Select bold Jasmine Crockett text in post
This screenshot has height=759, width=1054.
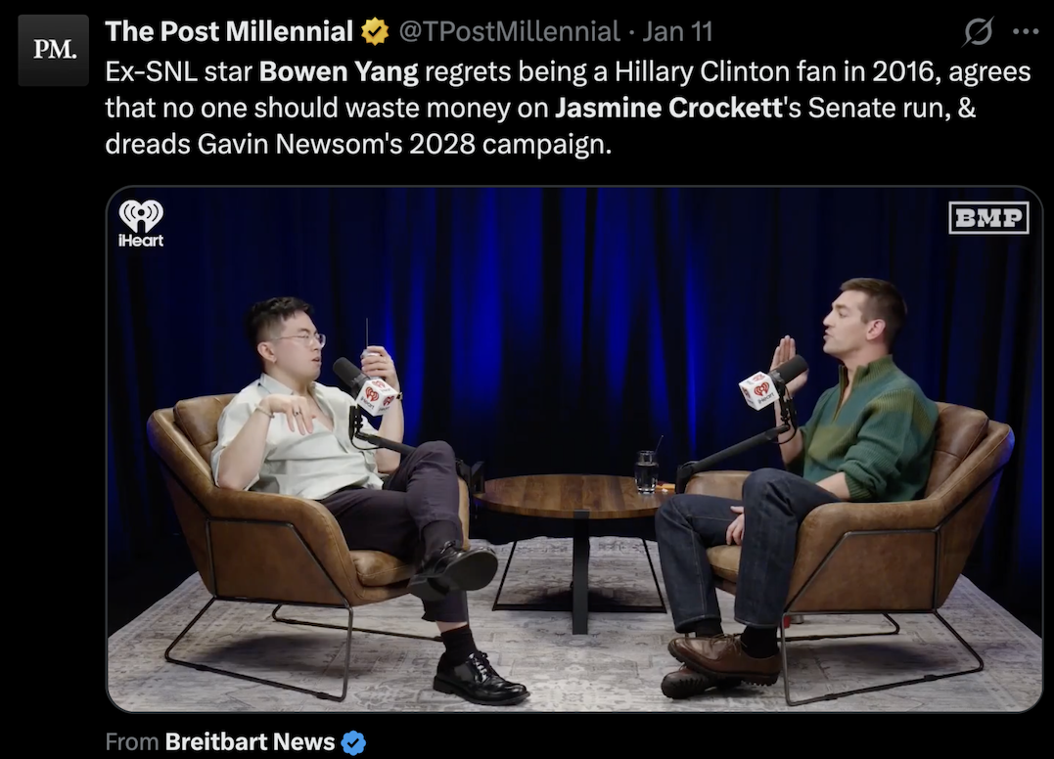coord(668,108)
